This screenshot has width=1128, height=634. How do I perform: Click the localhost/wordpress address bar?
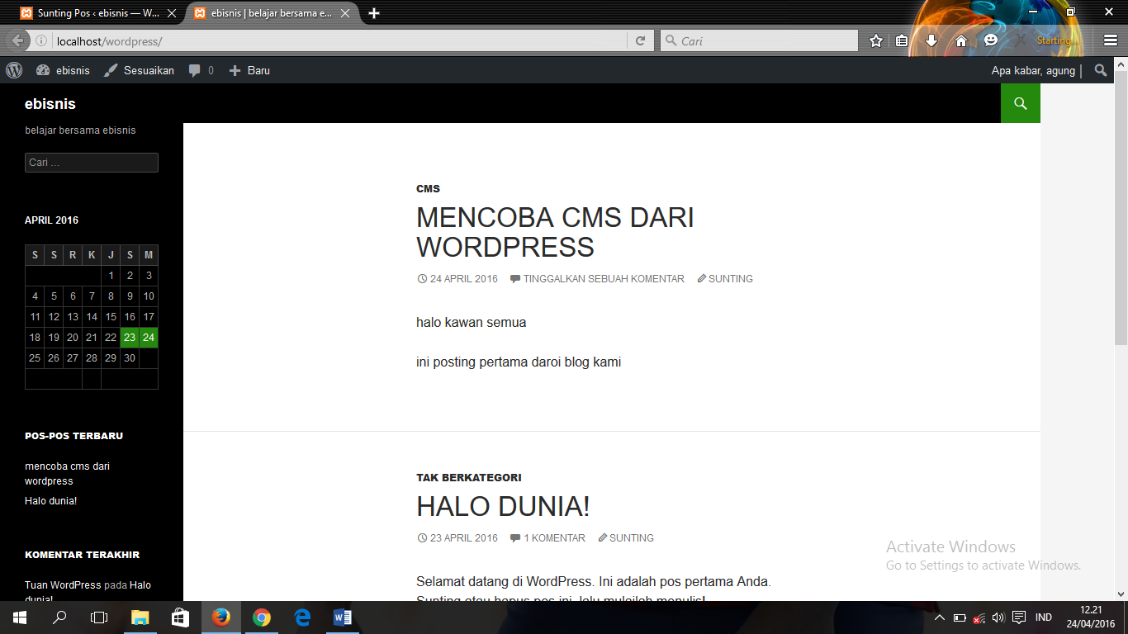tap(339, 41)
